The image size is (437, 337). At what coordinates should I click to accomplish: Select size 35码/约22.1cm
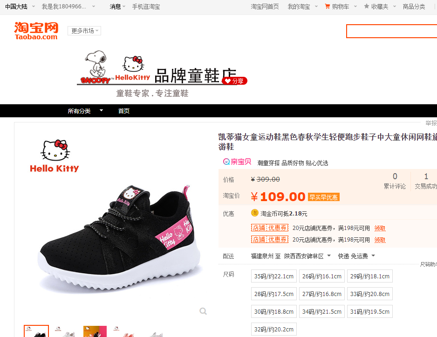click(273, 276)
